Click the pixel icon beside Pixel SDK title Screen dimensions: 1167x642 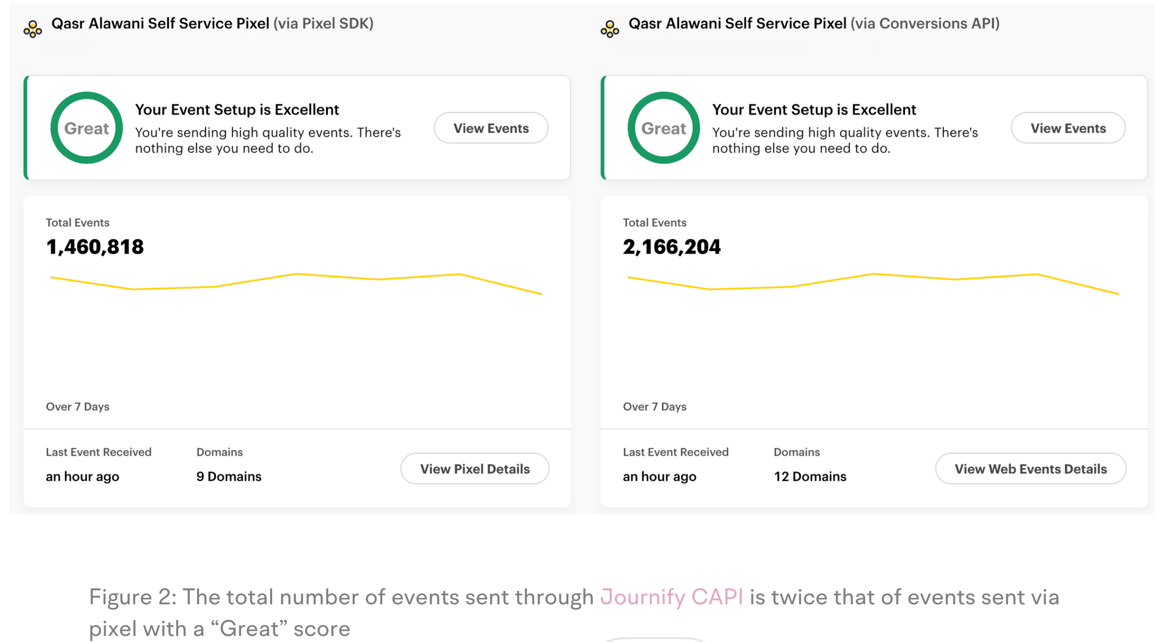click(x=33, y=29)
